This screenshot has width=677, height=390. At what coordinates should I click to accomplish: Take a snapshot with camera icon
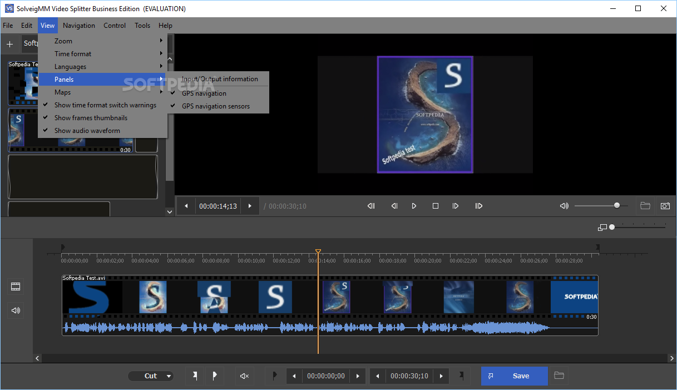pyautogui.click(x=665, y=206)
